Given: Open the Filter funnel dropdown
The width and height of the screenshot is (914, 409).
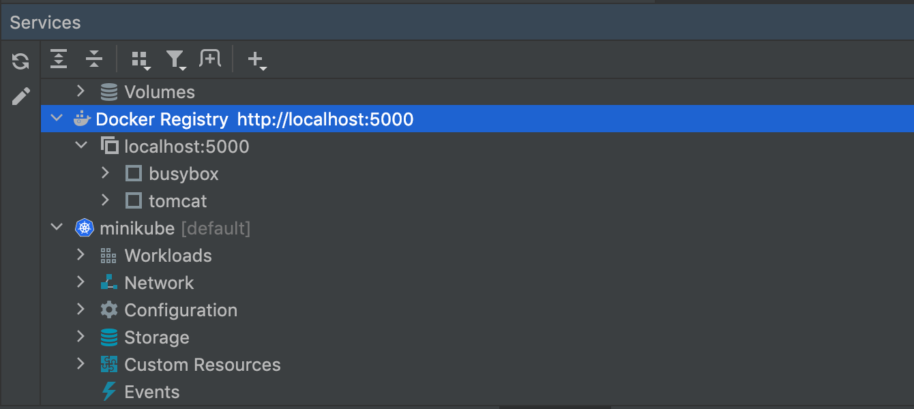Looking at the screenshot, I should coord(175,60).
